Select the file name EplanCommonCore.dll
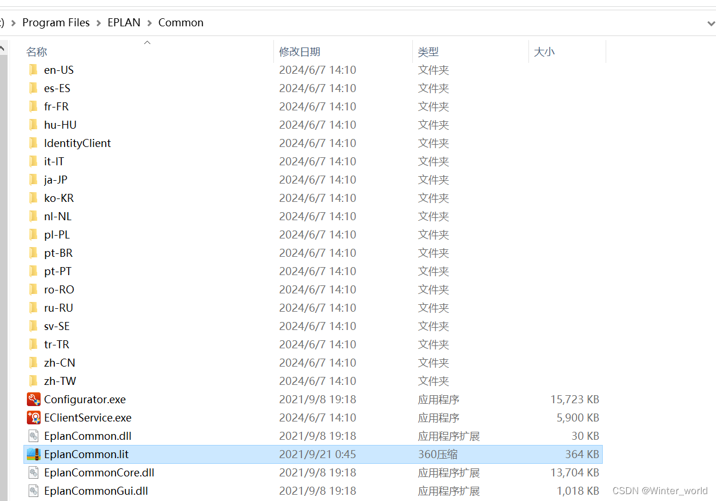The width and height of the screenshot is (716, 501). point(99,472)
